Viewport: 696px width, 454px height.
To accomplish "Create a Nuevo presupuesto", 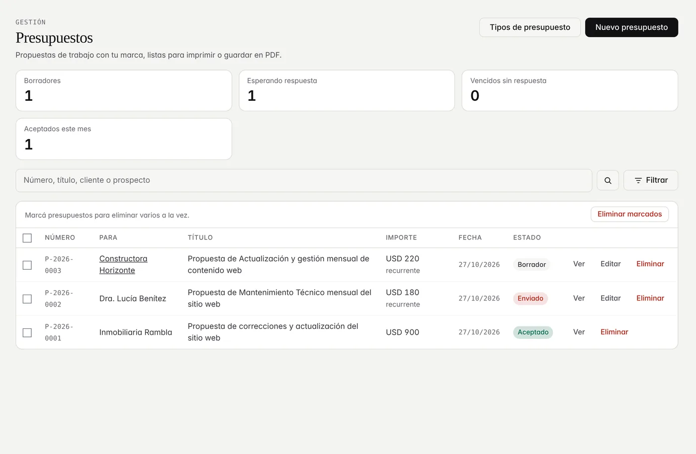I will pyautogui.click(x=631, y=27).
